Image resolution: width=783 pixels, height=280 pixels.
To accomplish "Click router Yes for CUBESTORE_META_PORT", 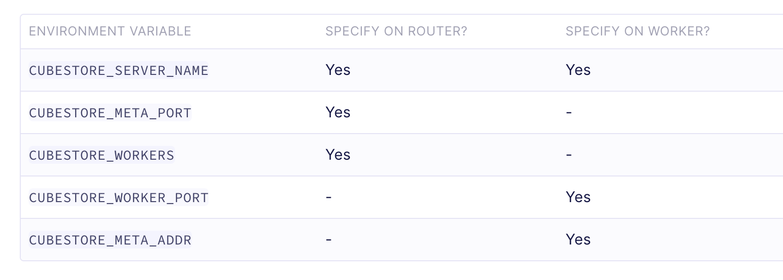I will tap(338, 112).
